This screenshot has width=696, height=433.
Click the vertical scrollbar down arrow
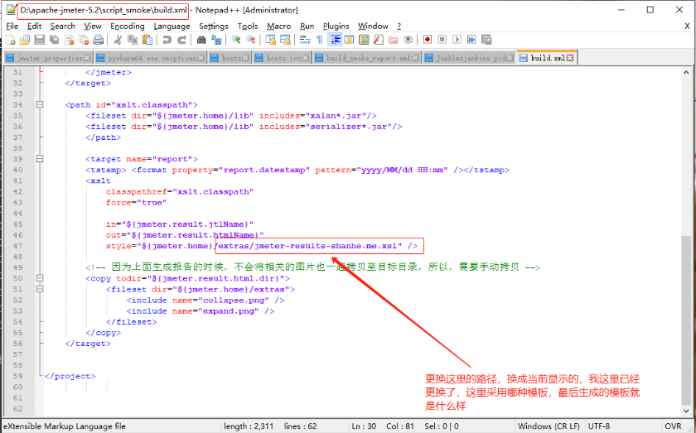686,411
